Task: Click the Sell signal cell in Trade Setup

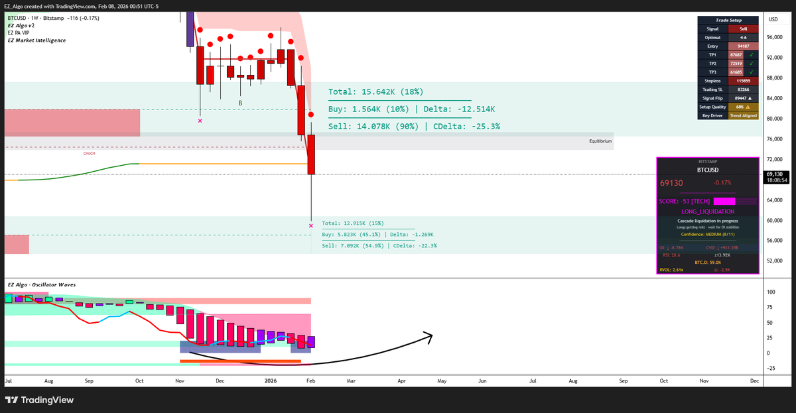Action: (x=743, y=29)
